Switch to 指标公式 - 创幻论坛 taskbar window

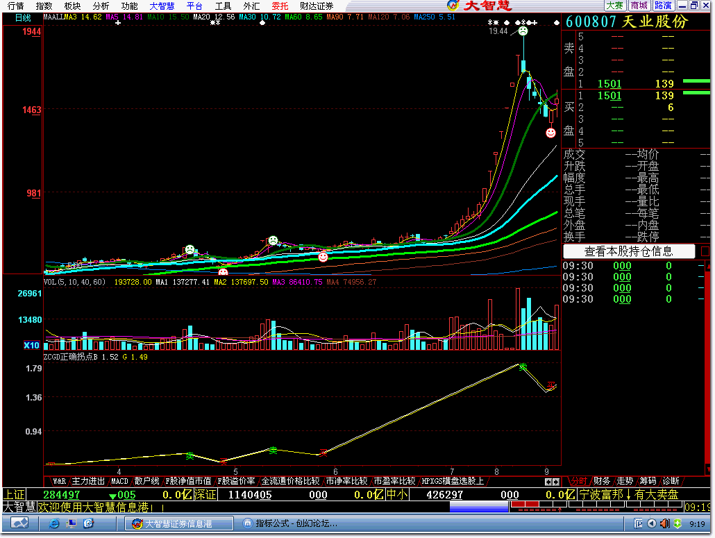[292, 524]
